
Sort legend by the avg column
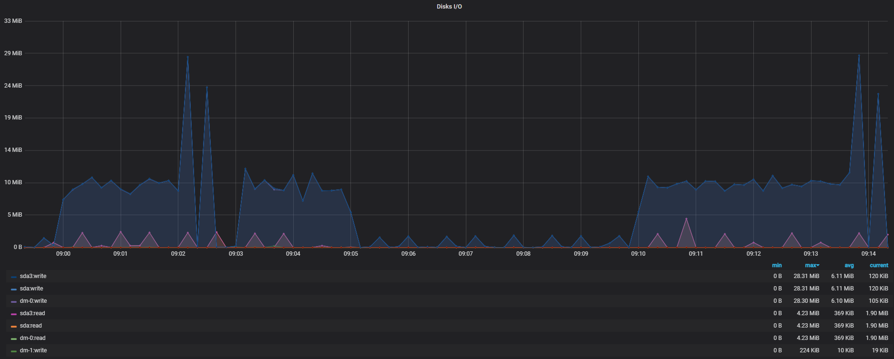(x=849, y=265)
